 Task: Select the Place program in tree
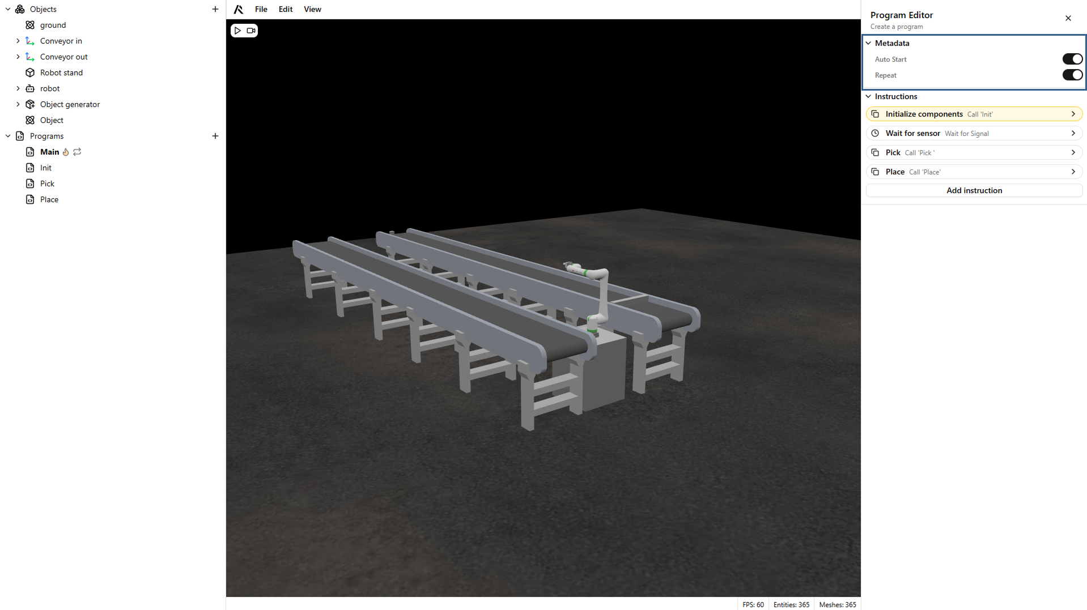(x=49, y=199)
